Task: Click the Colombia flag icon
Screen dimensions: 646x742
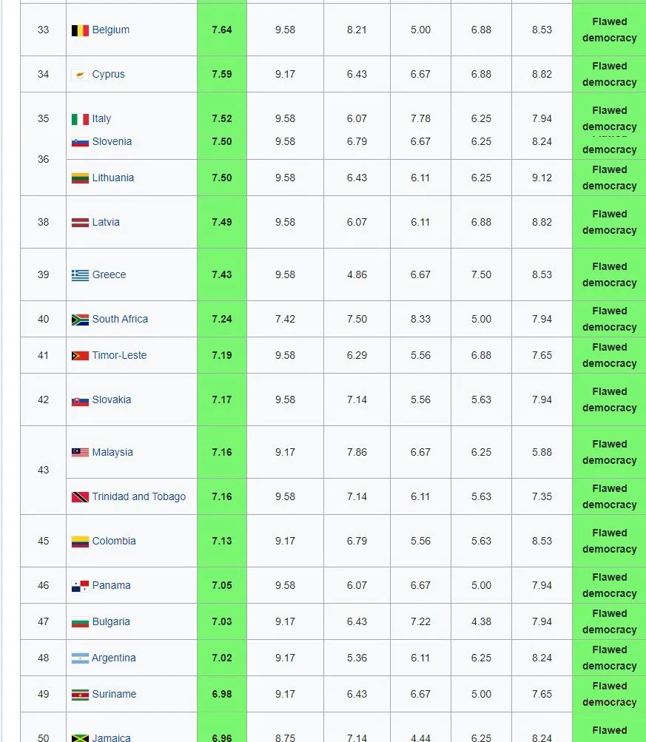Action: (80, 542)
